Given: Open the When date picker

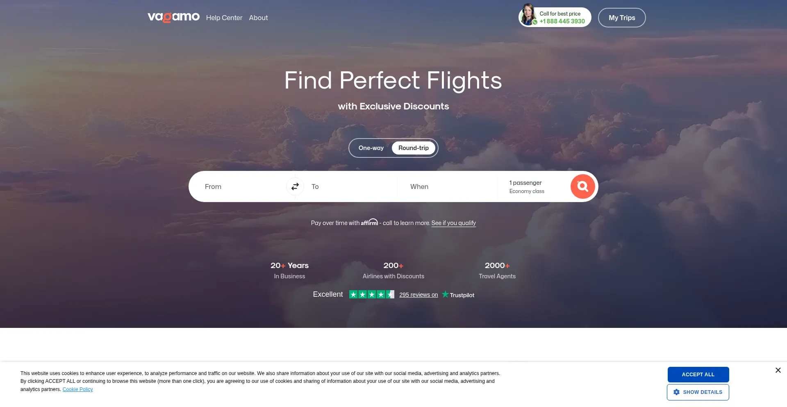Looking at the screenshot, I should 447,186.
